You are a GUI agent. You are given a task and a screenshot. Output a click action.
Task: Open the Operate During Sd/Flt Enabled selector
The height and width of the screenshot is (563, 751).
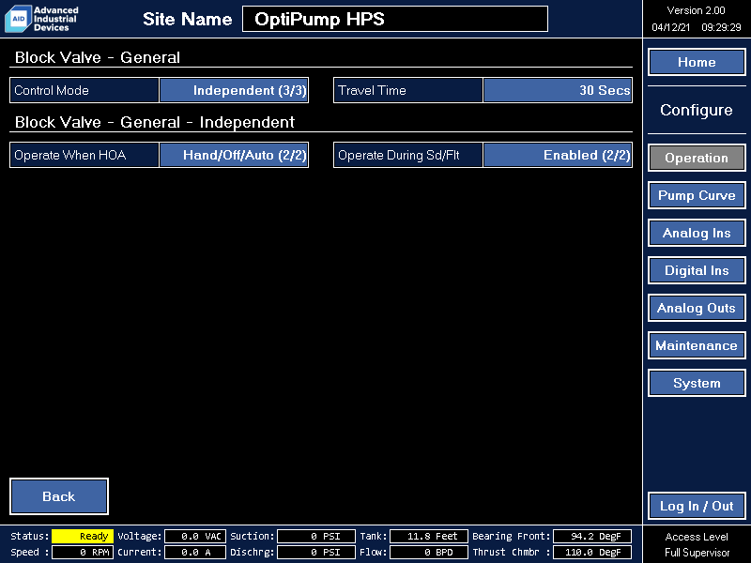click(558, 155)
